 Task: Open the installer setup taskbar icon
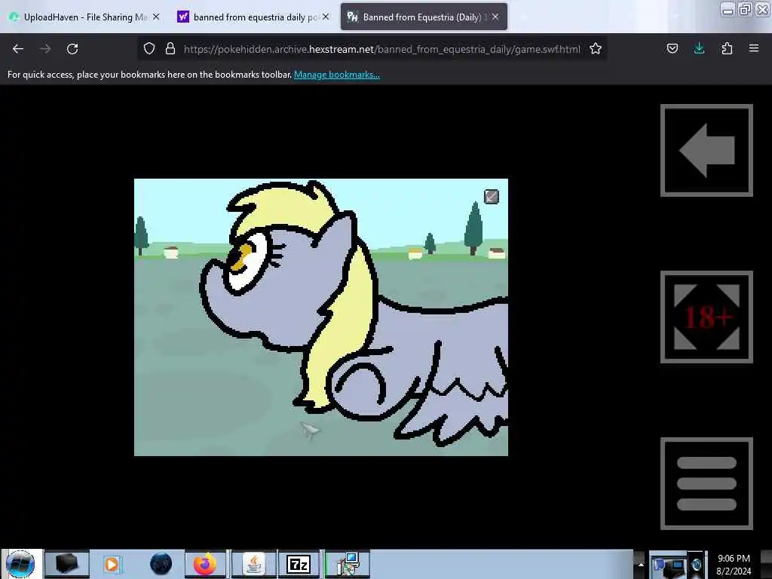[348, 564]
